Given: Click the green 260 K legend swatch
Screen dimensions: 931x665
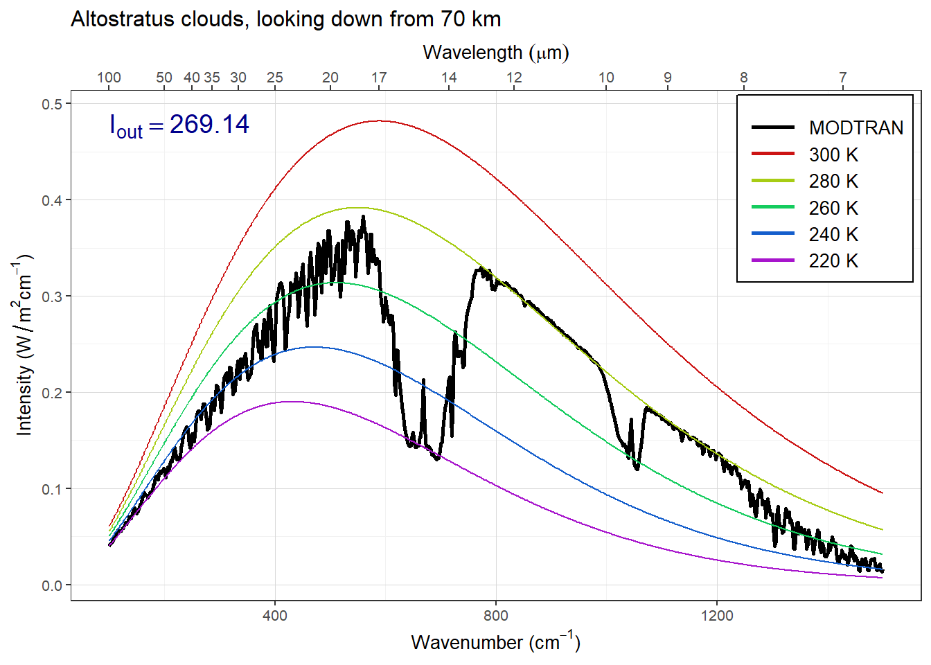Looking at the screenshot, I should (x=773, y=207).
